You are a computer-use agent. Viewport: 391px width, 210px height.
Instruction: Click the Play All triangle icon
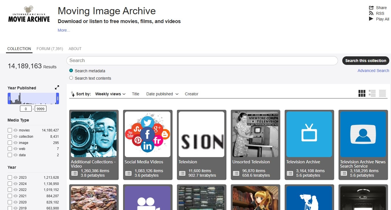click(x=371, y=19)
